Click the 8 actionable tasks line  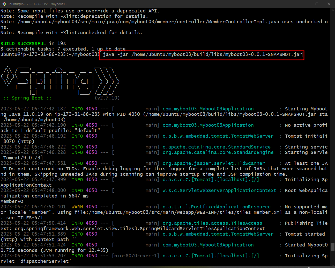[x=63, y=49]
